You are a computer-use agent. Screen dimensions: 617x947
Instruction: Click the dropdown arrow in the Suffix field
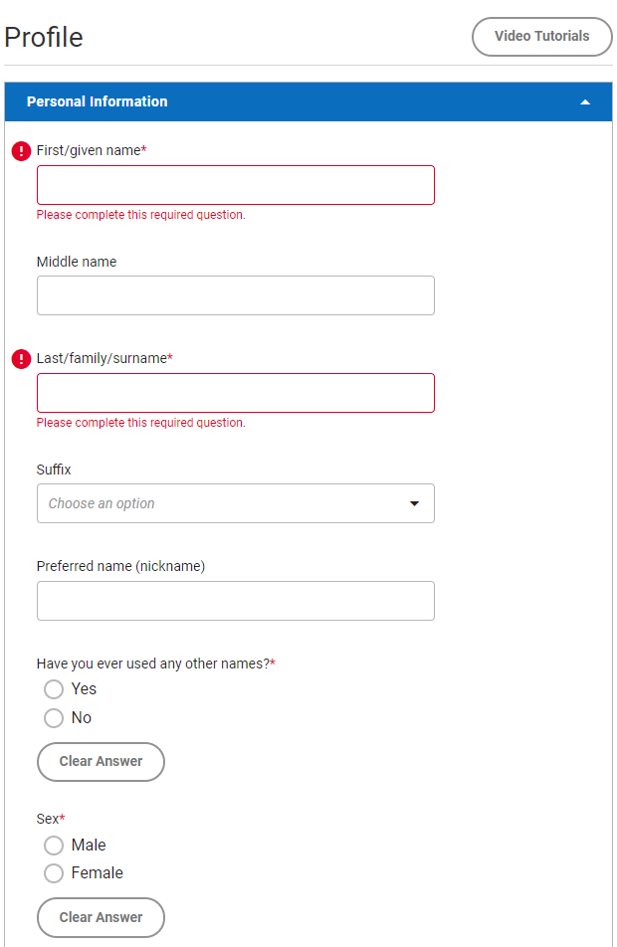(x=414, y=503)
